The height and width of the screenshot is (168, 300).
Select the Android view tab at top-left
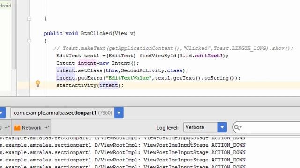[x=6, y=6]
